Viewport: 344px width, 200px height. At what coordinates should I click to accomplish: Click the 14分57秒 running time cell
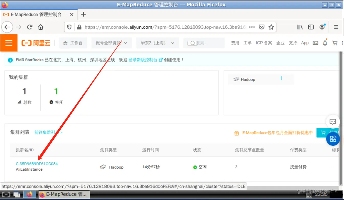pos(151,167)
